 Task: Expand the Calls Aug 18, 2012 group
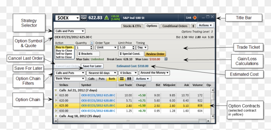tap(56, 116)
